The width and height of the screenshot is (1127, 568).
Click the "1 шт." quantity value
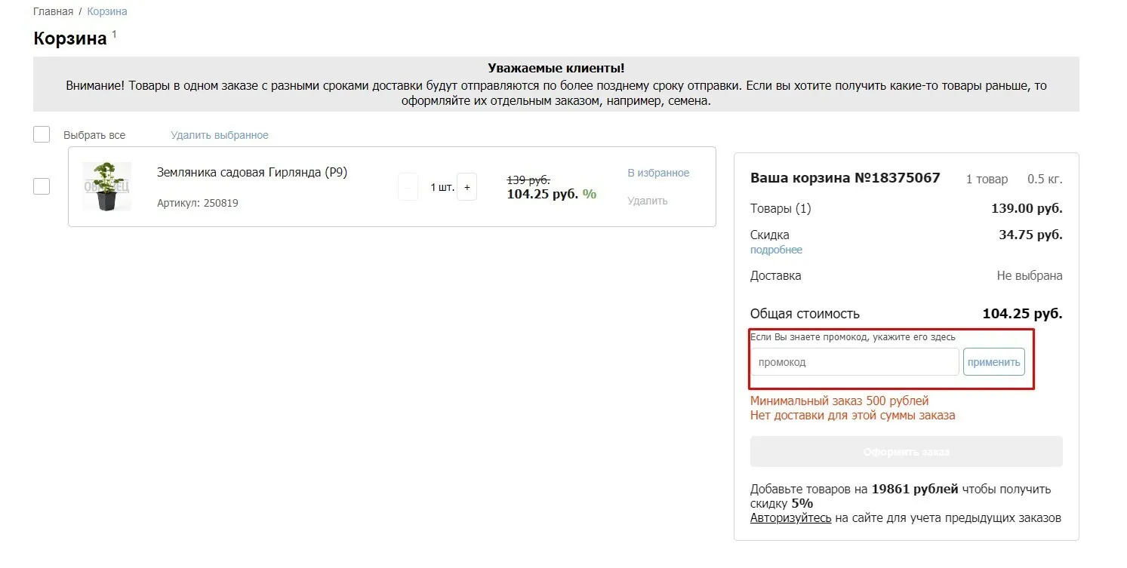442,187
